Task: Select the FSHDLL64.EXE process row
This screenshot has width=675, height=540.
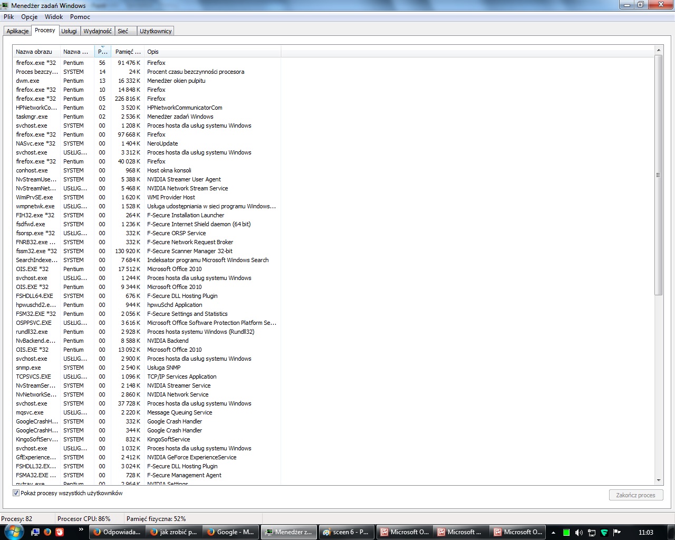Action: click(147, 296)
